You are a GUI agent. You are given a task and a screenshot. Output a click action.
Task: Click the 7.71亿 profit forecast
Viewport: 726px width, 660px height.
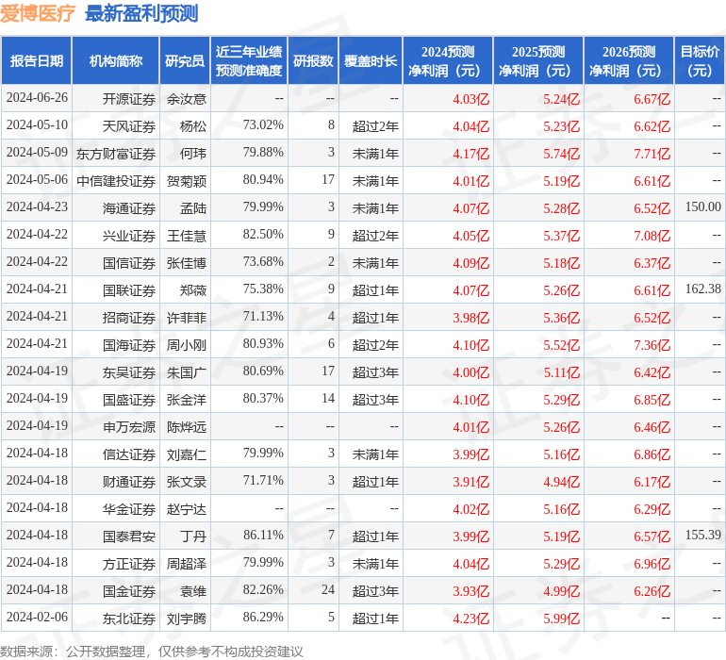coord(652,154)
